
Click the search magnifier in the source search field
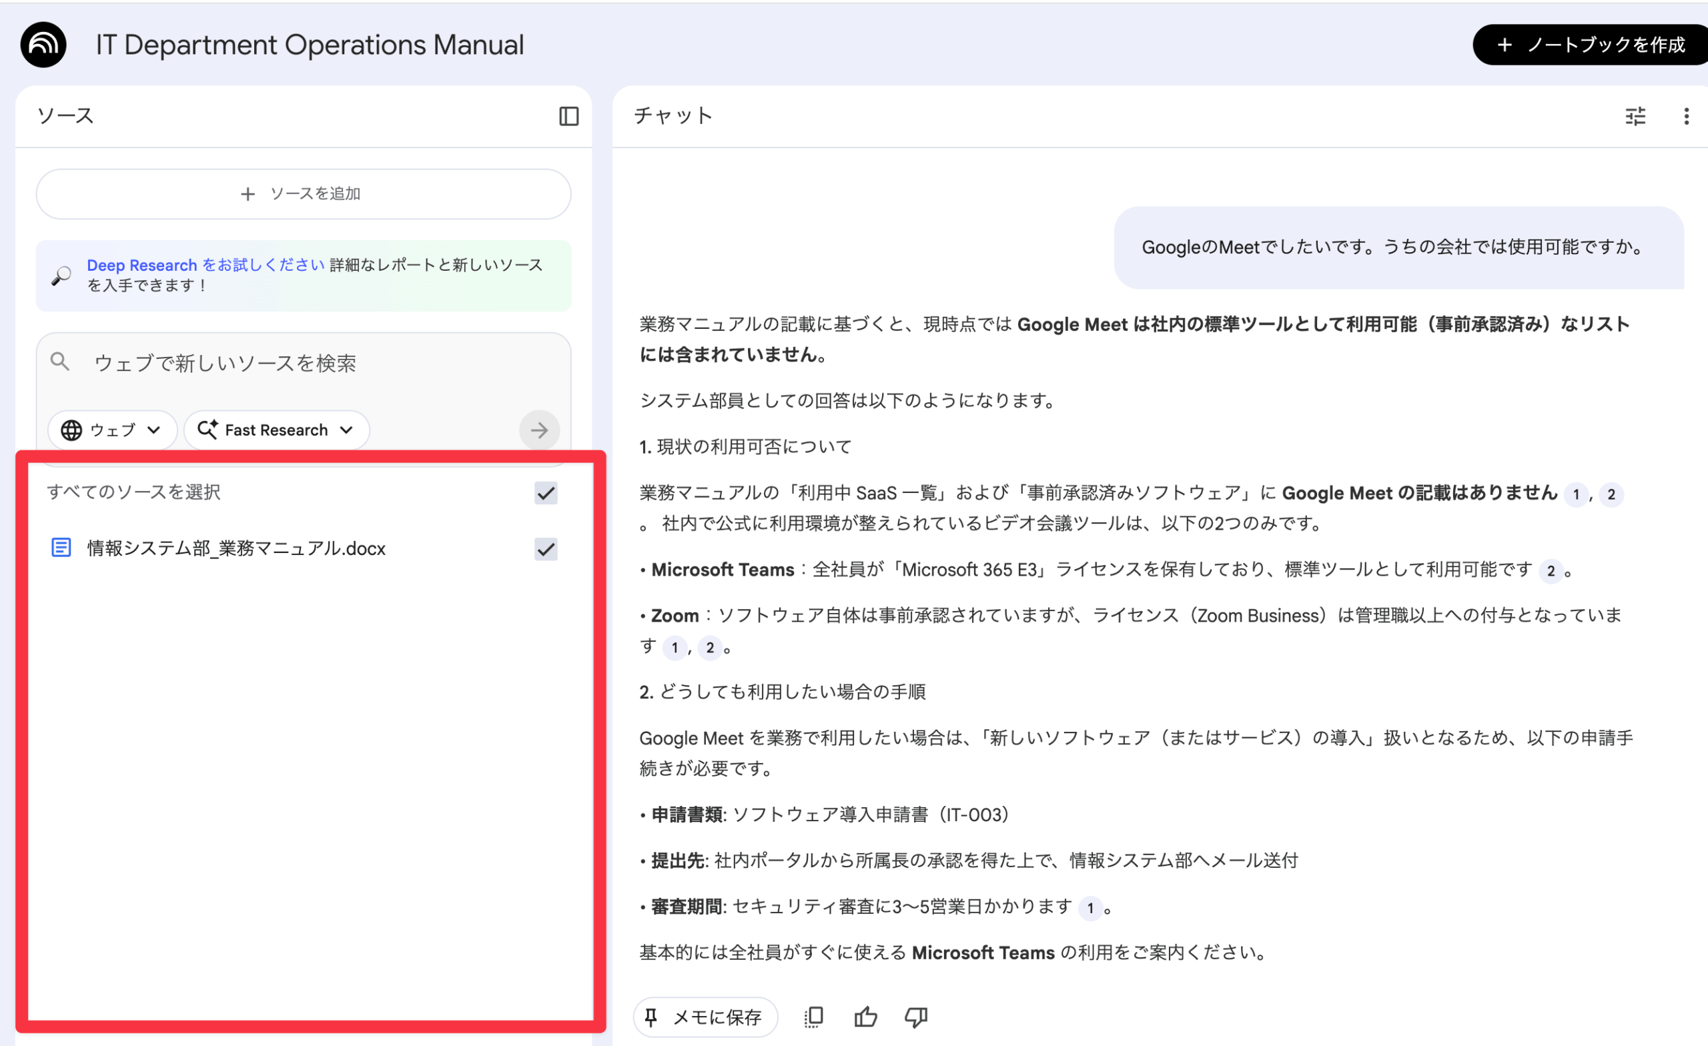pos(59,361)
